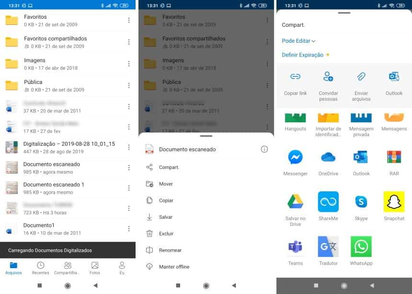Pick Importar de identificad... share target

pyautogui.click(x=328, y=125)
